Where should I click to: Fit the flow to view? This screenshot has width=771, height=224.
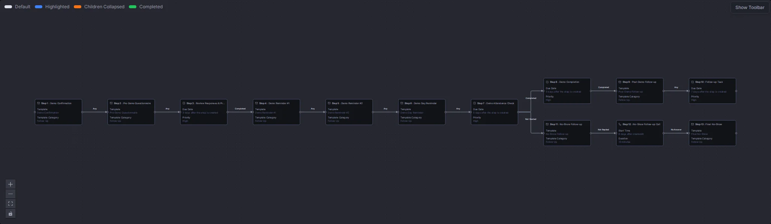coord(10,204)
